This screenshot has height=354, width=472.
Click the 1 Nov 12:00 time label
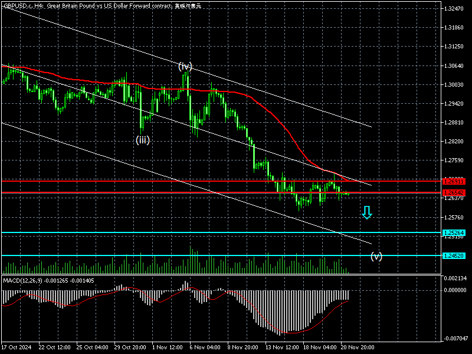coord(168,347)
